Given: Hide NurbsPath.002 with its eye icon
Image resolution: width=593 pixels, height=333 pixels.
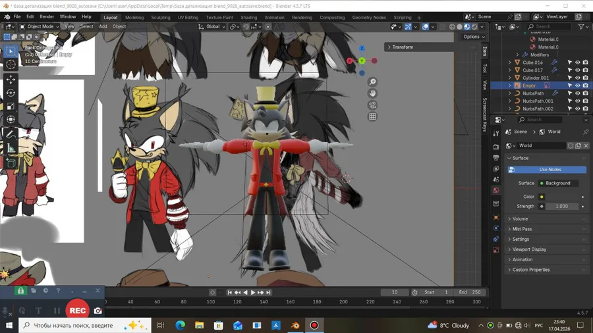Looking at the screenshot, I should [x=577, y=109].
